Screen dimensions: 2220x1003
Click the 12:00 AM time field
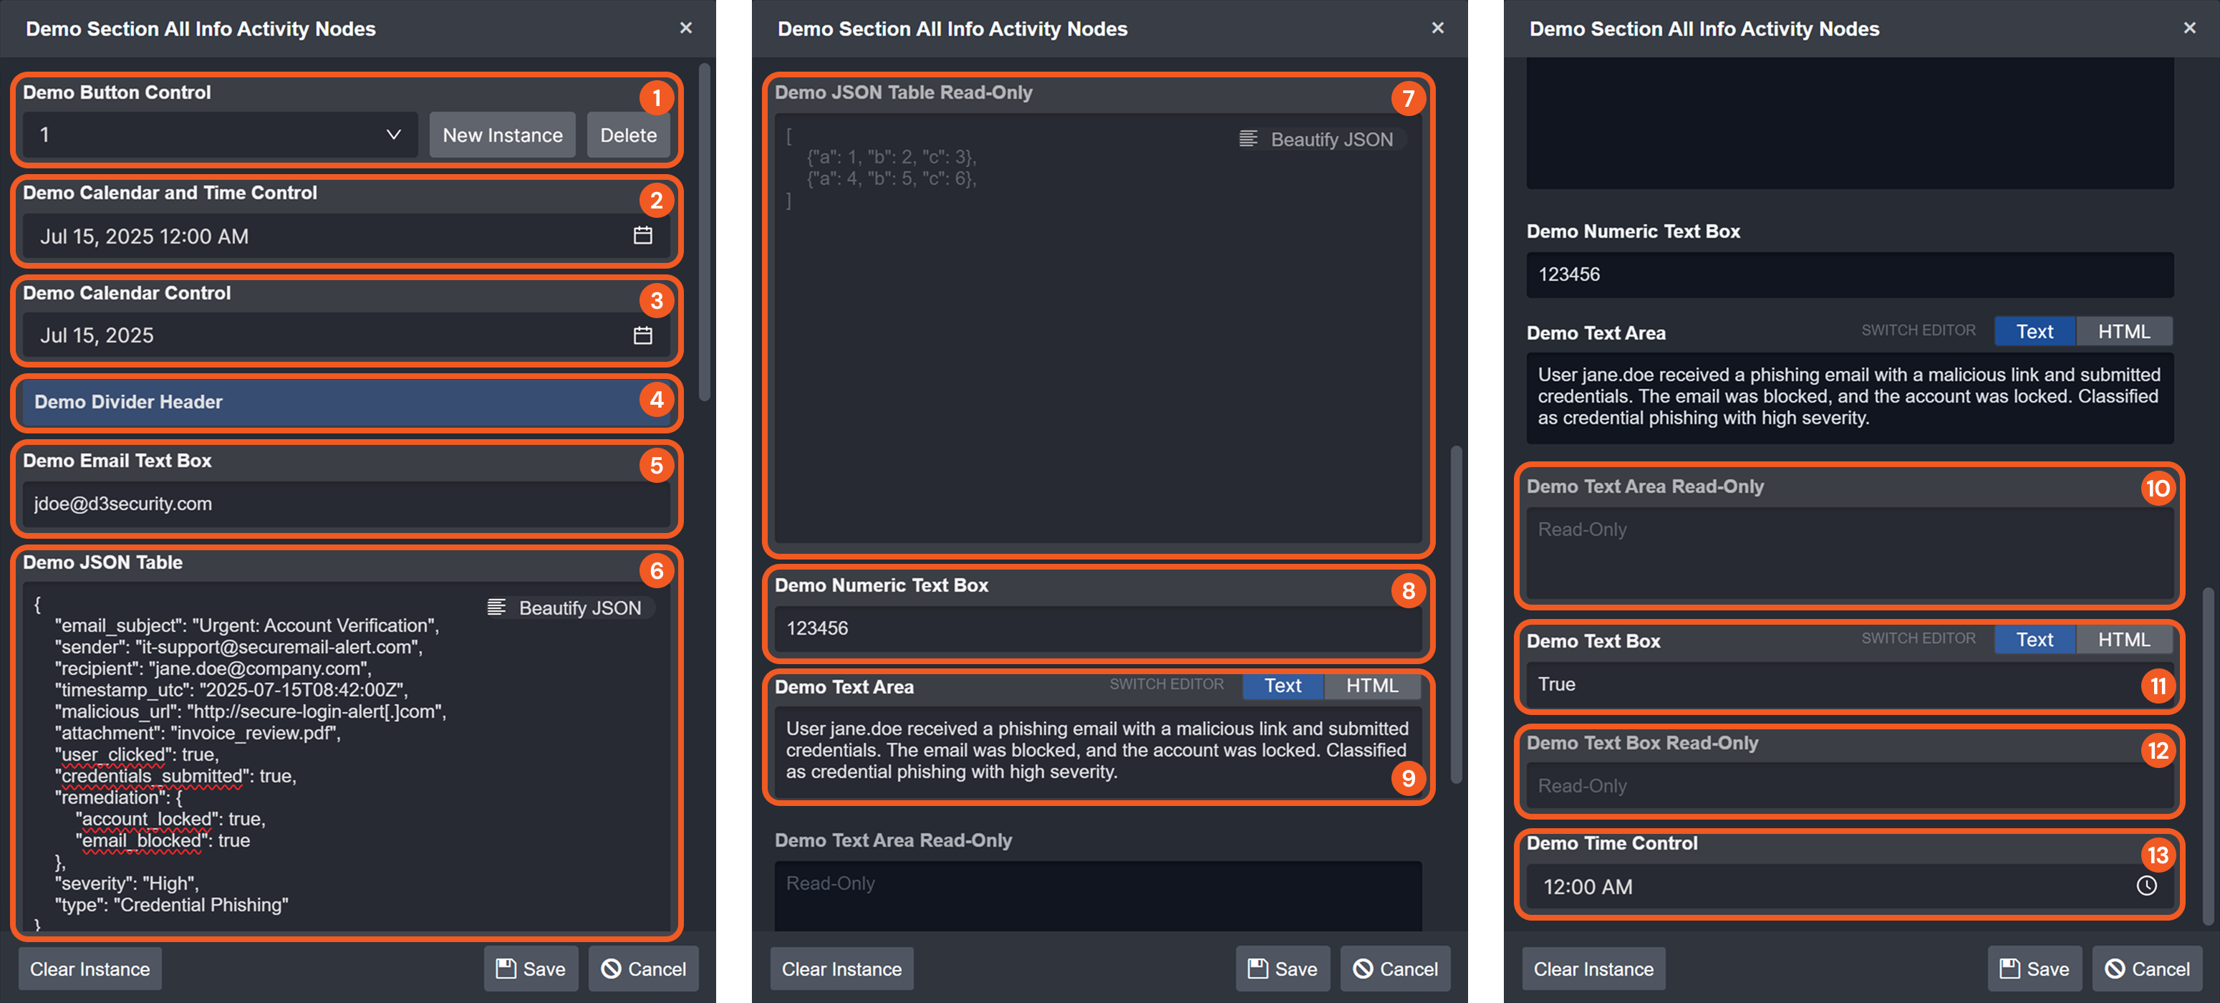click(1827, 886)
